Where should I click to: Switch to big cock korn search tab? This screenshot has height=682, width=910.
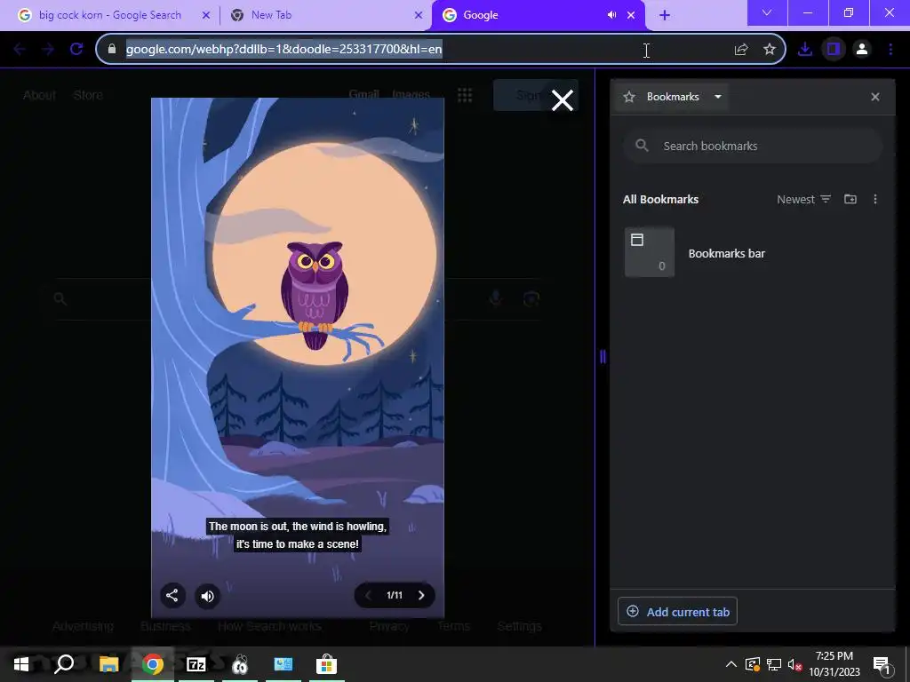[109, 15]
